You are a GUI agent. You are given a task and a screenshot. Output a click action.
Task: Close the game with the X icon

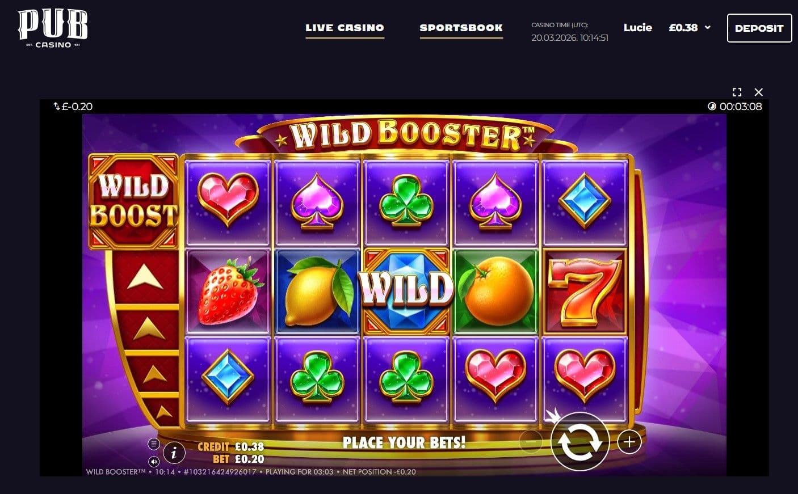point(758,92)
